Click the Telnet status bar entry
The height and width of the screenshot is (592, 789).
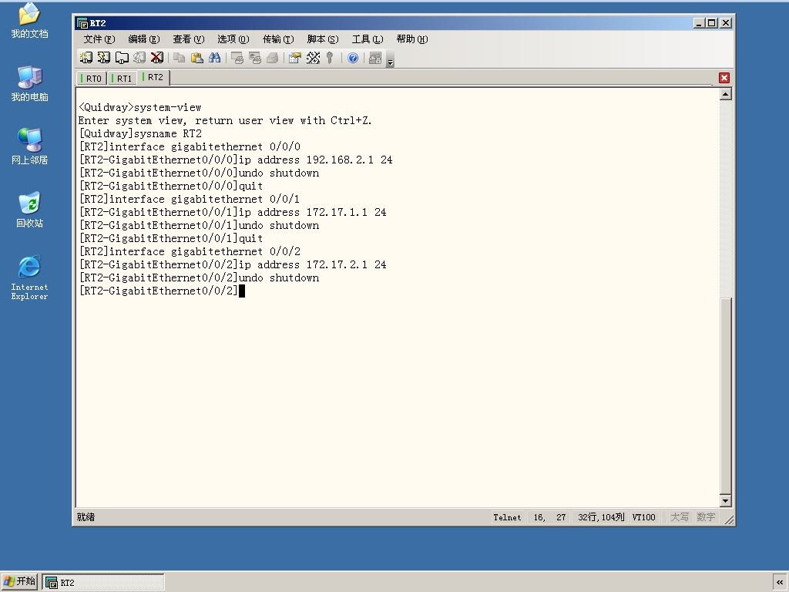[507, 517]
